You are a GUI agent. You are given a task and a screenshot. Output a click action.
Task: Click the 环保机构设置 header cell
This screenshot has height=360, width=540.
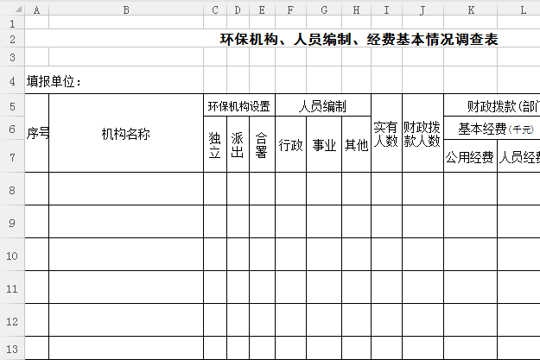tap(239, 107)
